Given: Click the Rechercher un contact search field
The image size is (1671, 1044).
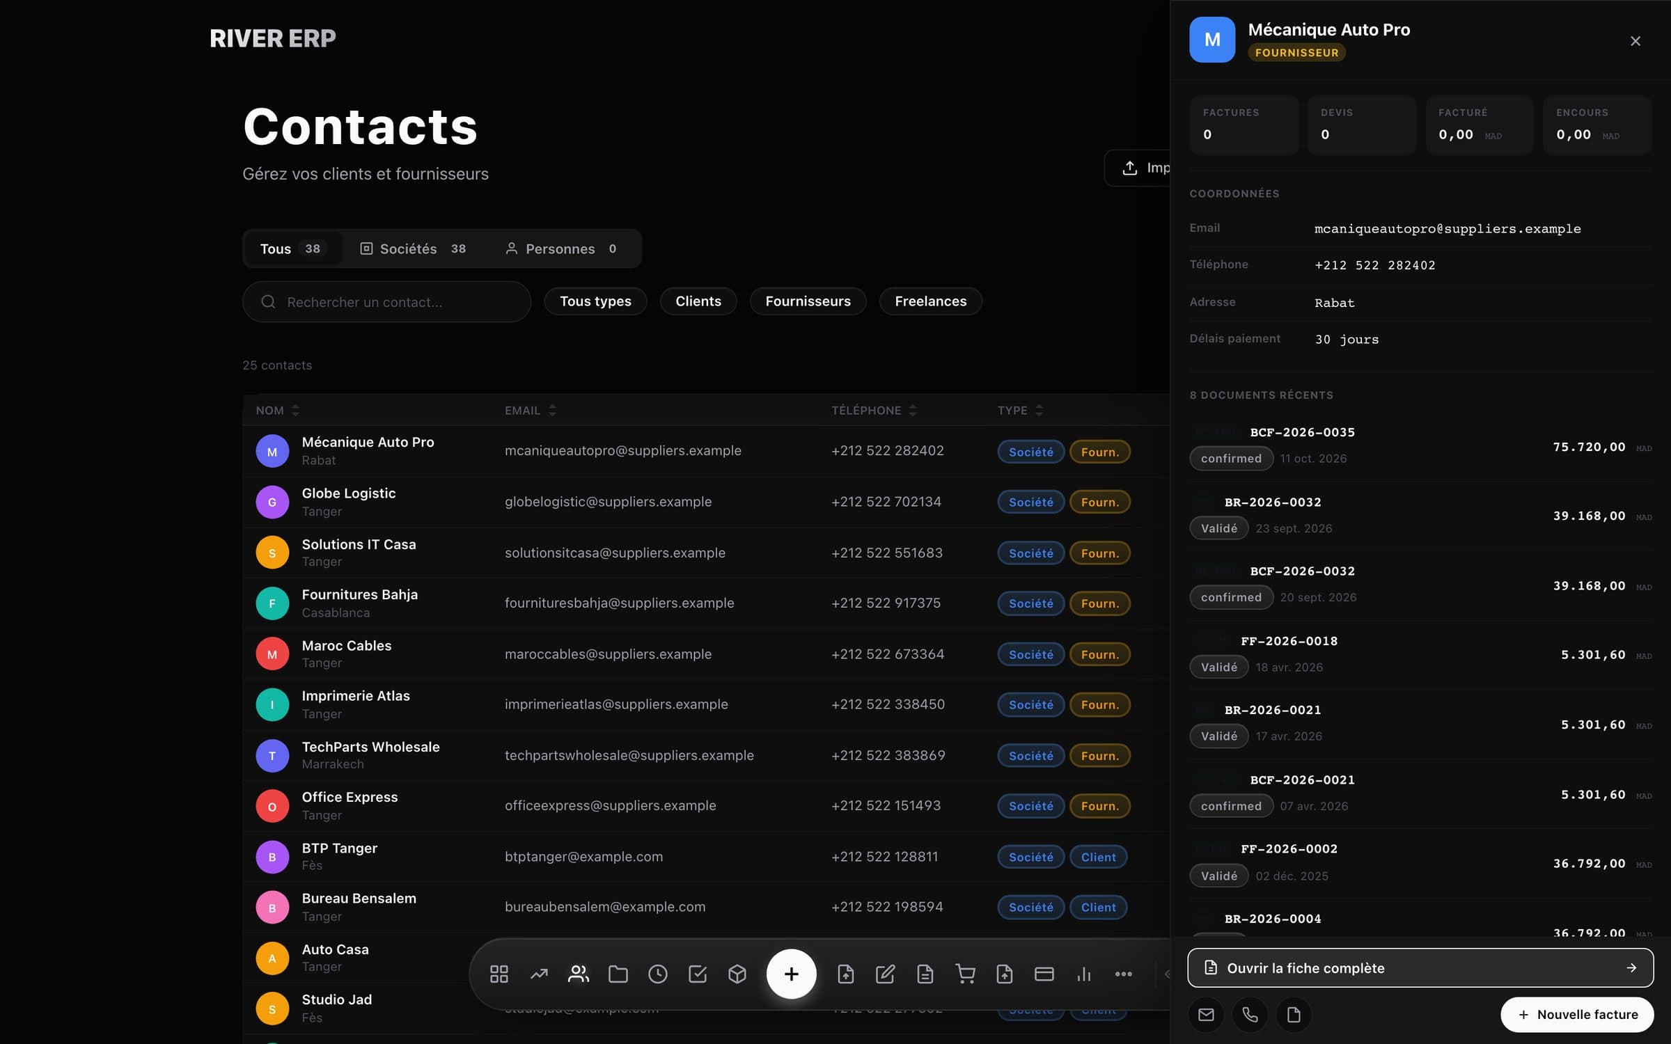Looking at the screenshot, I should click(386, 301).
